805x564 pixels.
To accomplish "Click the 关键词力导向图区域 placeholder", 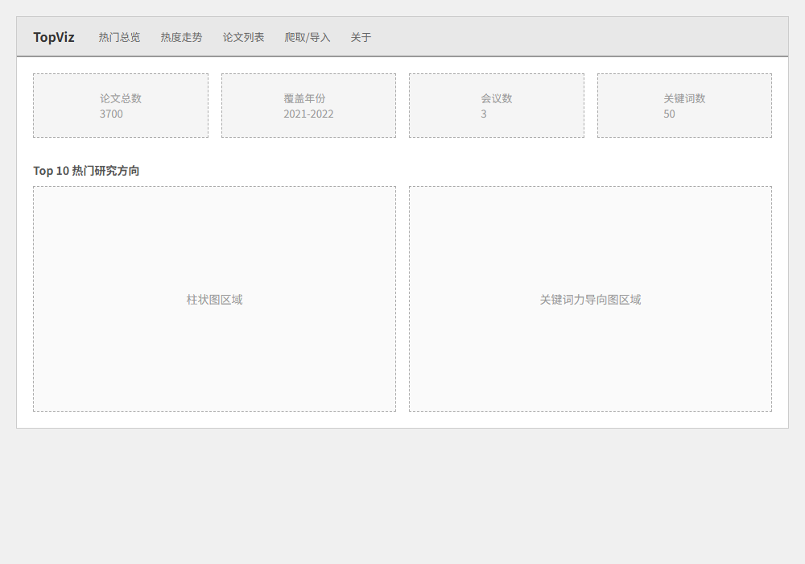I will [590, 299].
